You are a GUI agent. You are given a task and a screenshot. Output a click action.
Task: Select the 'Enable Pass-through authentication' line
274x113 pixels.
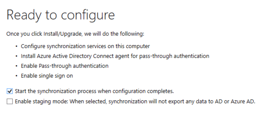tap(65, 66)
